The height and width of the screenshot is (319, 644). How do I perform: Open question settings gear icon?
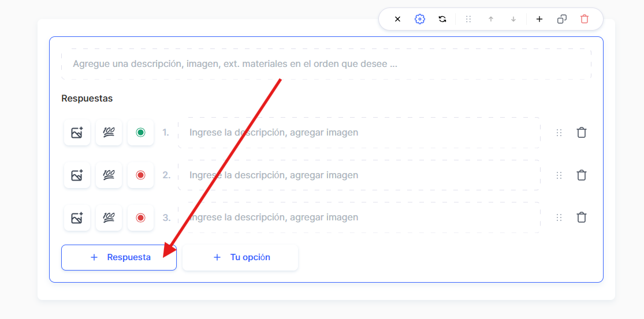[x=420, y=19]
